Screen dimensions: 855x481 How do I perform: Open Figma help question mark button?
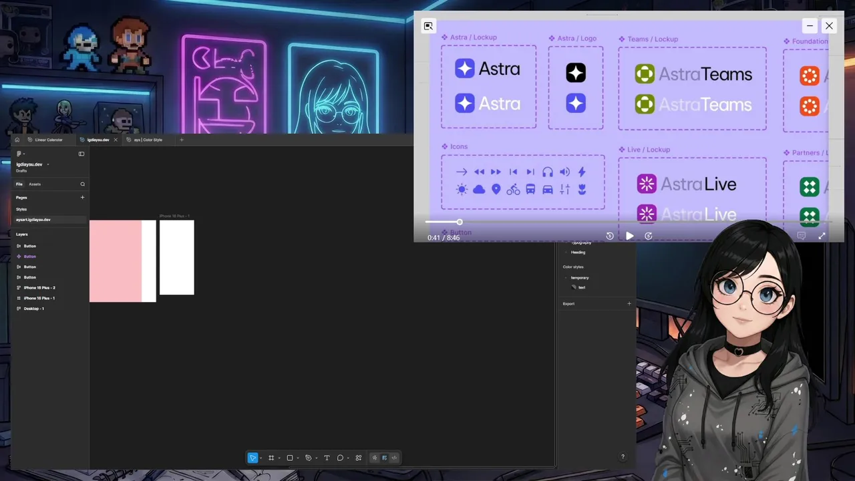623,457
